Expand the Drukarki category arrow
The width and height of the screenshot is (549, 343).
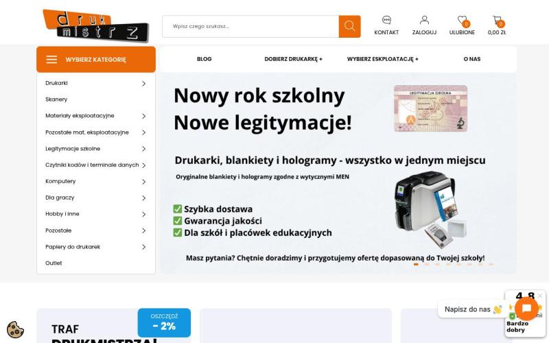click(143, 83)
